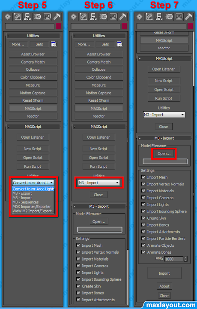Select M3 - Export from dropdown list
The image size is (197, 309).
(x=33, y=193)
